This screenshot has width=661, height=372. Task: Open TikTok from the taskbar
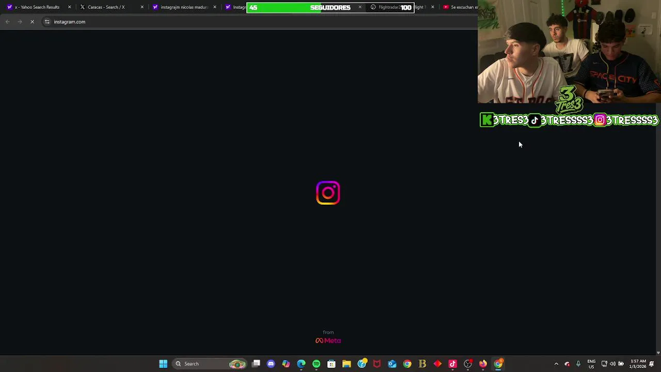point(453,364)
